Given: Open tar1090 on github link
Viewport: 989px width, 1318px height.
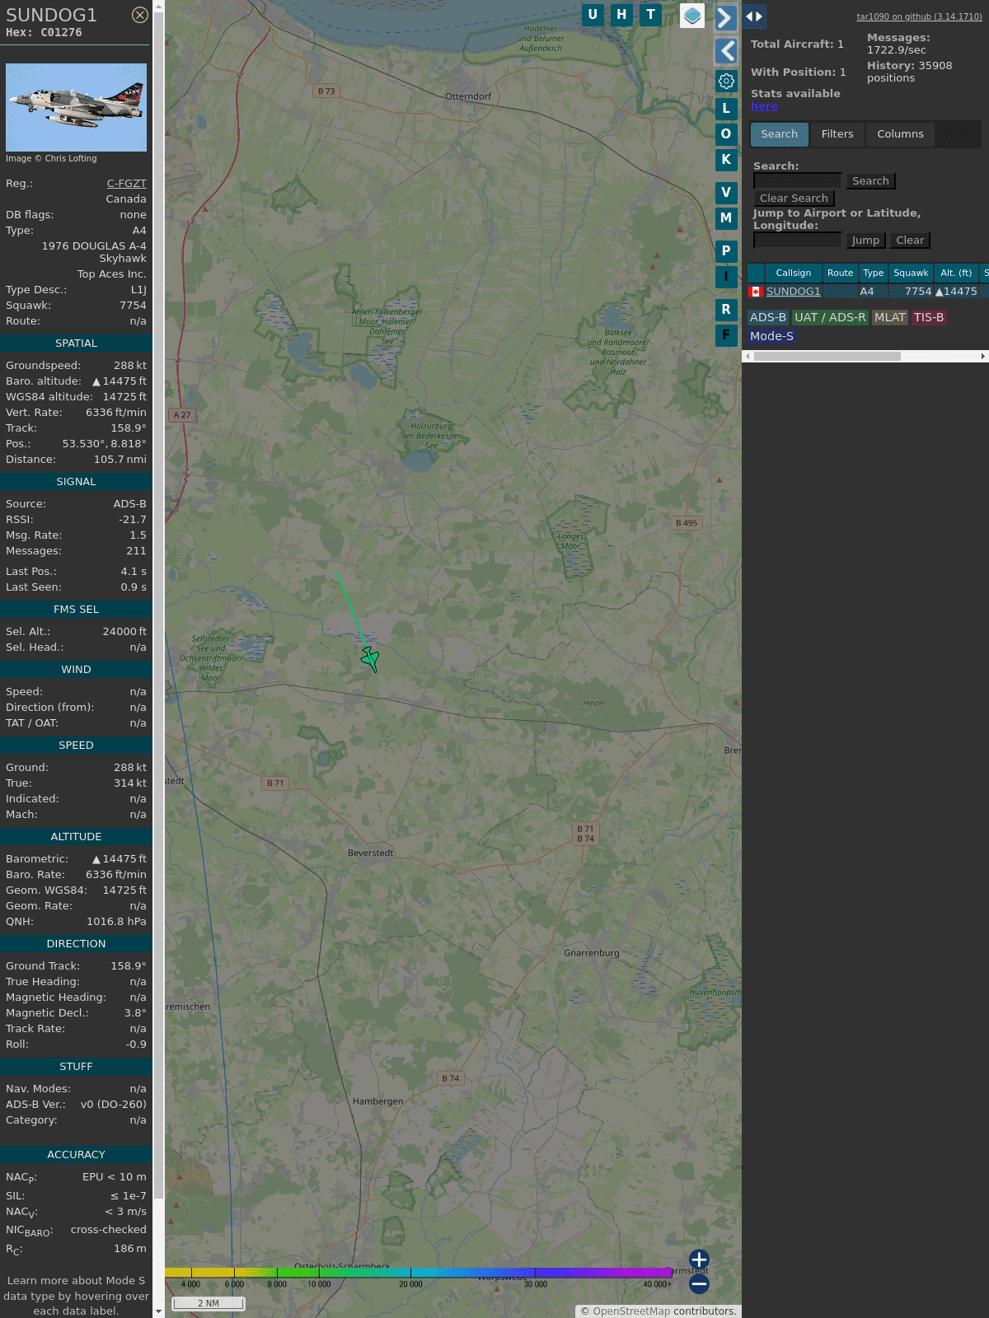Looking at the screenshot, I should [919, 16].
